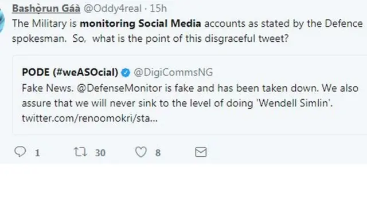Click the @Oddy4real handle
Viewport: 367px width, 206px height.
tap(112, 9)
